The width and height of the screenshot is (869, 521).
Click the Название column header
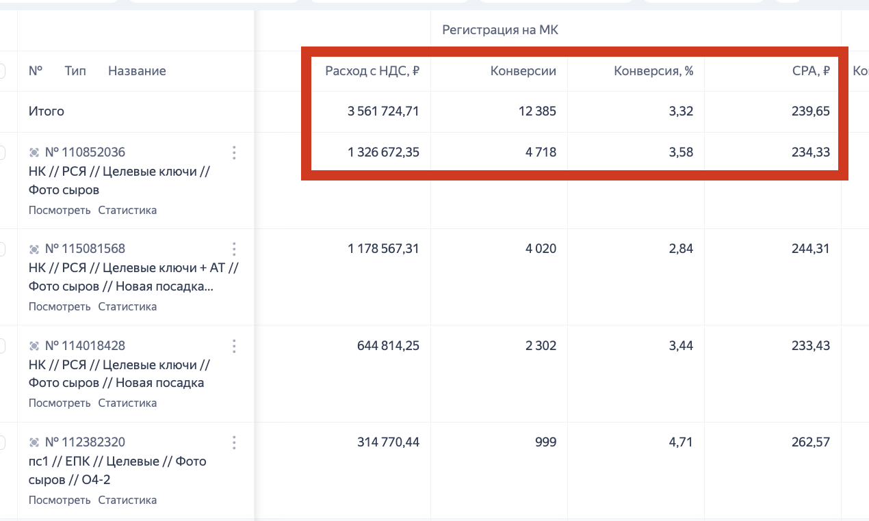(137, 71)
